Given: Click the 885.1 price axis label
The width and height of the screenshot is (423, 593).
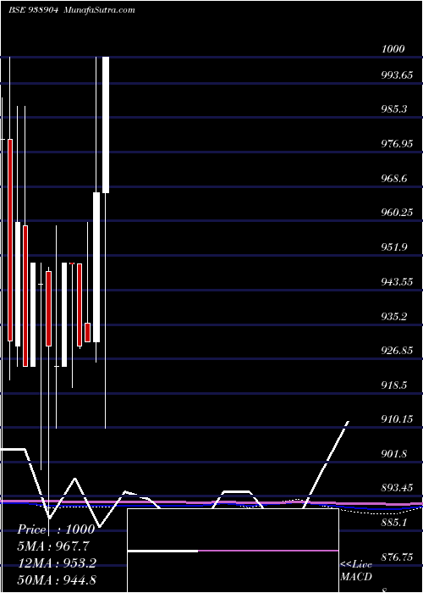Looking at the screenshot, I should click(394, 523).
